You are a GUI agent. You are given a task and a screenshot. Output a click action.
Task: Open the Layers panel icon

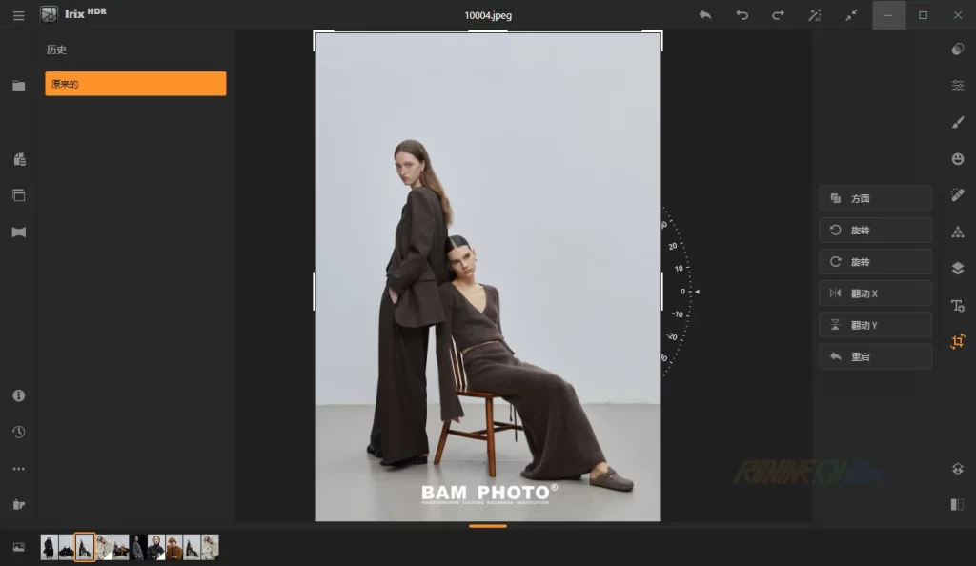[957, 268]
